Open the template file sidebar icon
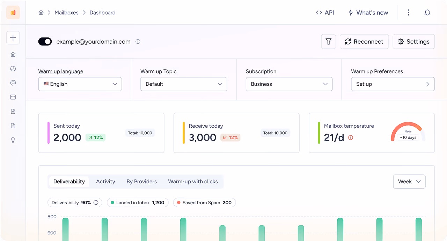Viewport: 447px width, 241px height. point(13,112)
